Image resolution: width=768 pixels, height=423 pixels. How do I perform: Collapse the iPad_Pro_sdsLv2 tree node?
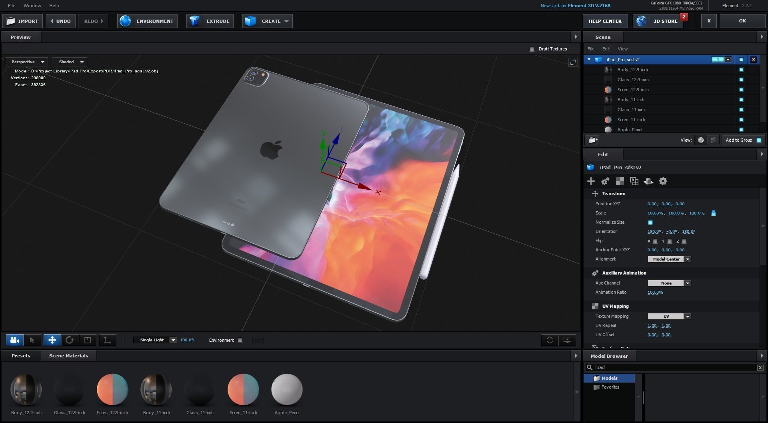tap(589, 60)
